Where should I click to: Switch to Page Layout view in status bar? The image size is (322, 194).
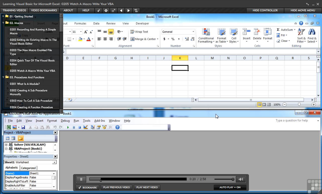coord(264,104)
